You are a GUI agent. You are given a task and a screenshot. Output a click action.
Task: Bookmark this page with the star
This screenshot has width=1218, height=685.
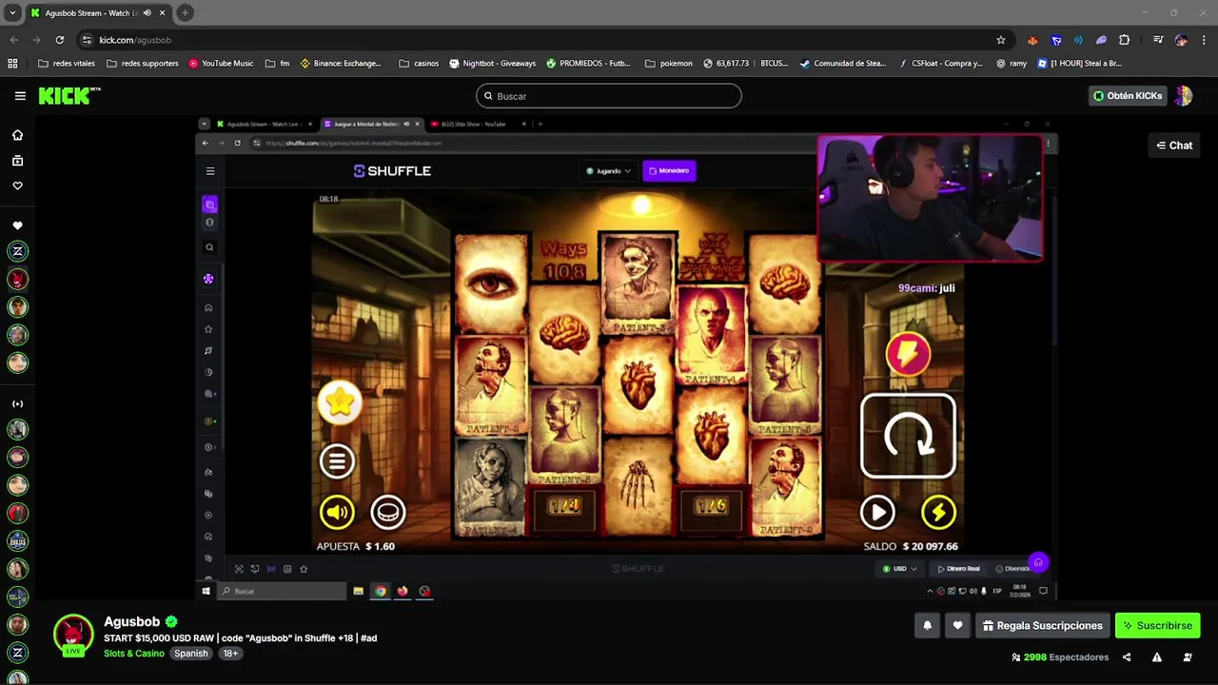click(1001, 40)
